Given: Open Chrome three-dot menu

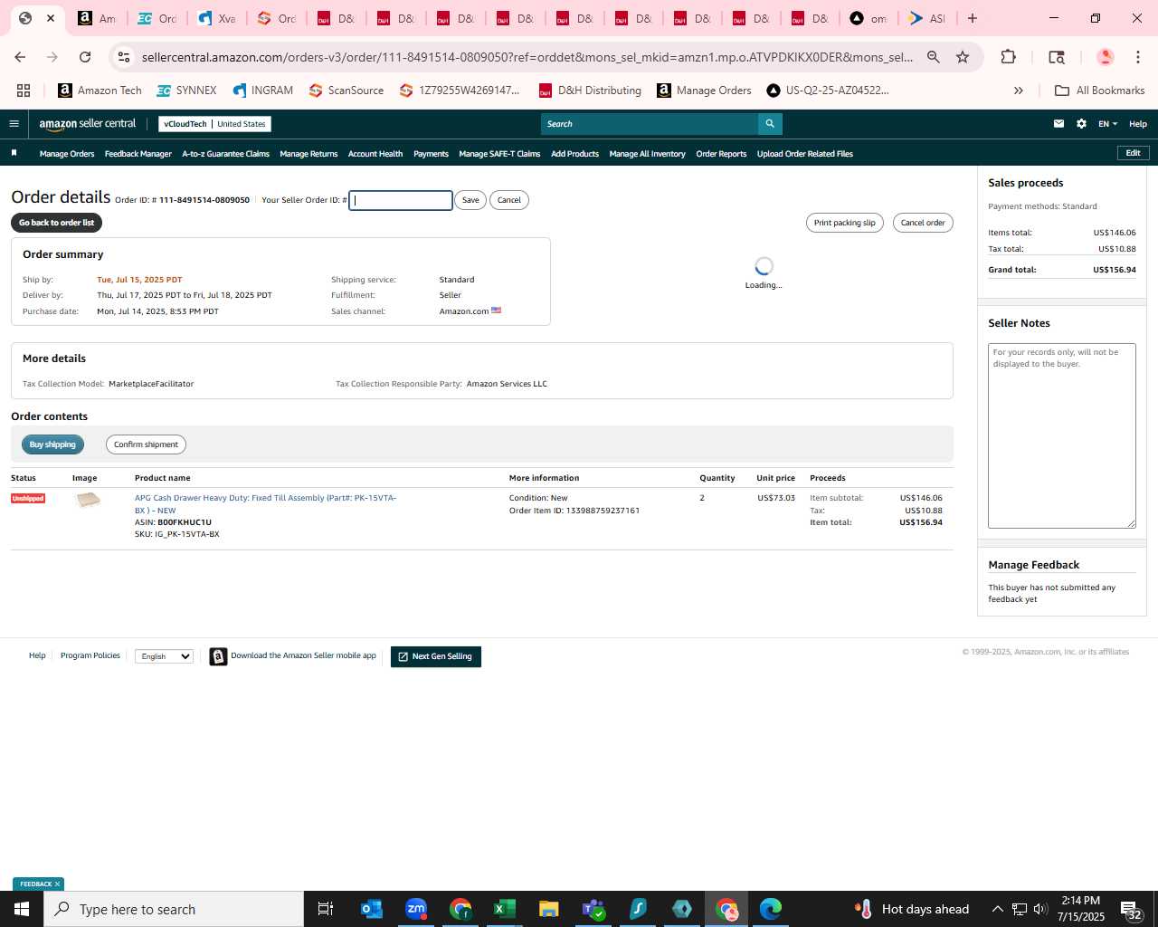Looking at the screenshot, I should point(1138,57).
